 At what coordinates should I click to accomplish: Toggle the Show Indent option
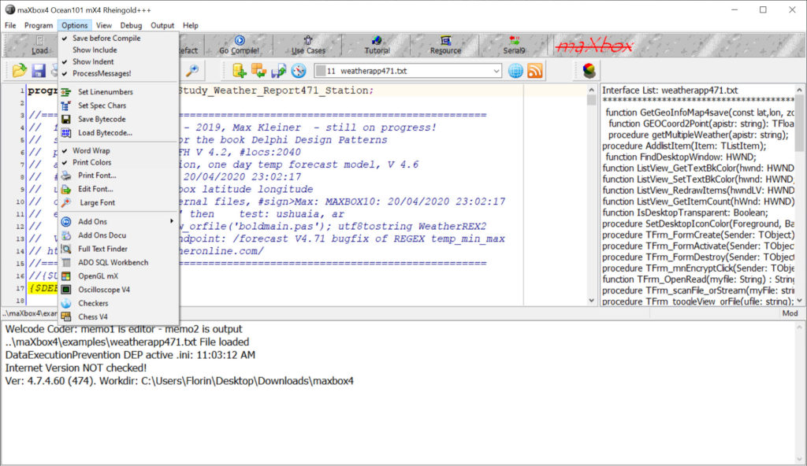118,61
